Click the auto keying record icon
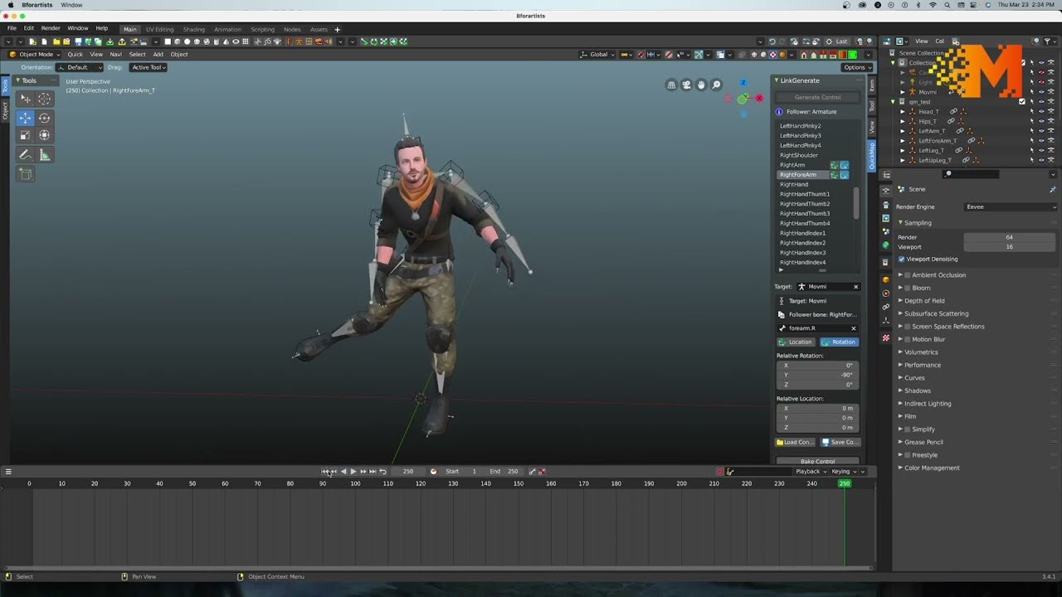The width and height of the screenshot is (1062, 597). point(719,471)
